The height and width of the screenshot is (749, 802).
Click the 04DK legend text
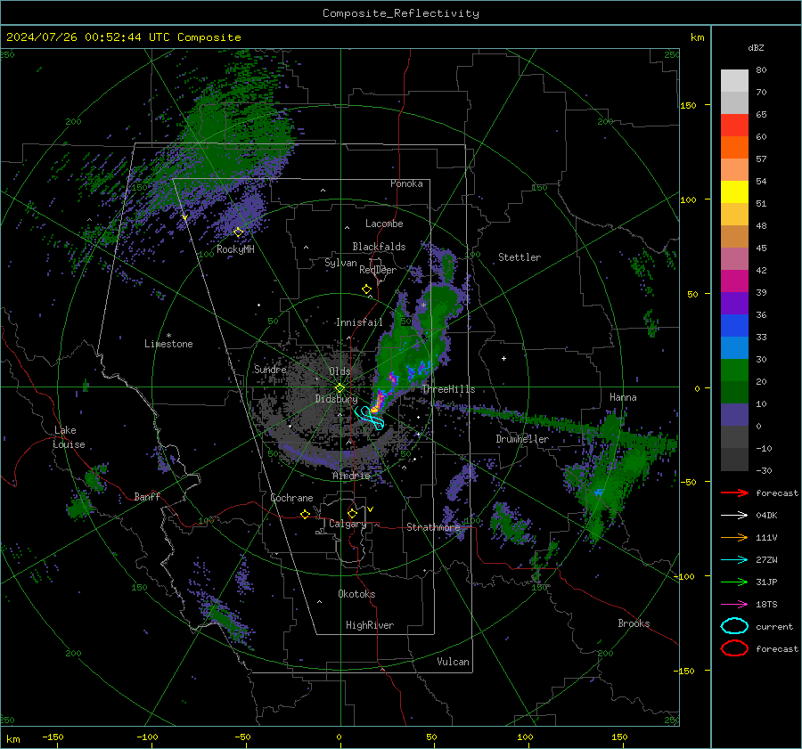click(766, 516)
